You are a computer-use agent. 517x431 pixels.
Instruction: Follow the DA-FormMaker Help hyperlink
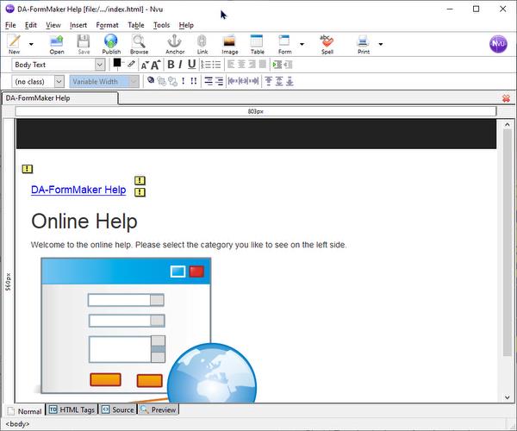[x=78, y=190]
